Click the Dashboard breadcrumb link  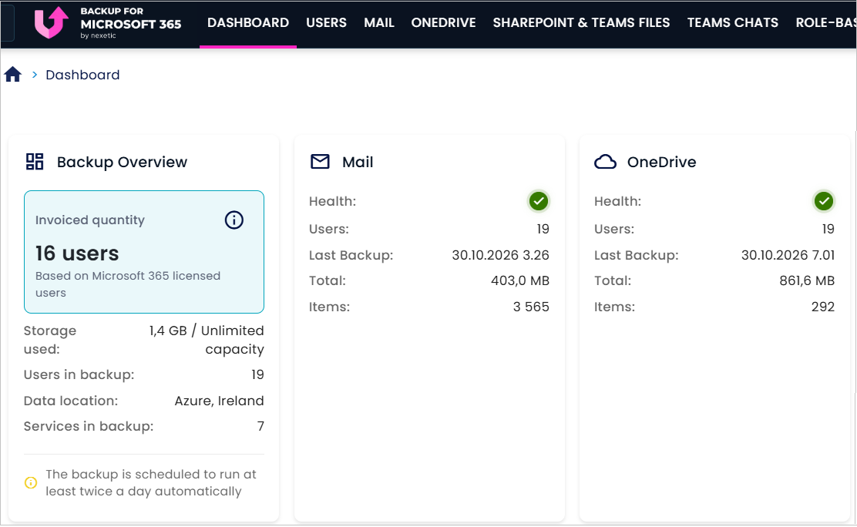[82, 75]
